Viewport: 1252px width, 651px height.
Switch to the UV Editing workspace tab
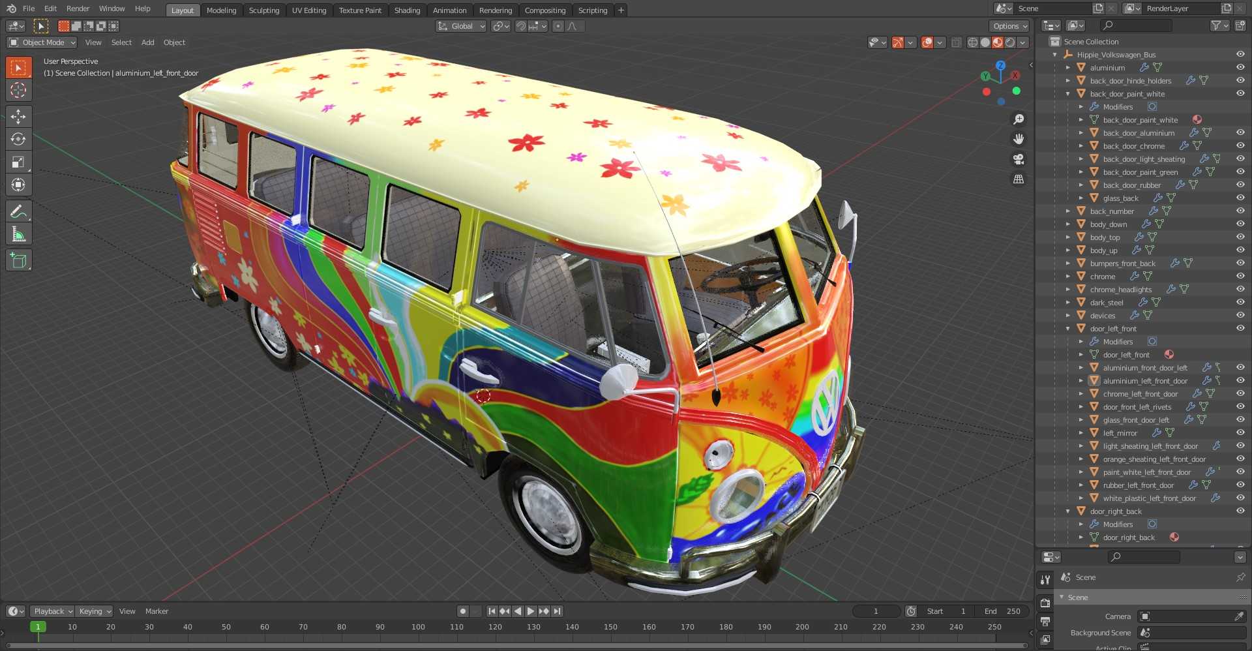[x=309, y=10]
